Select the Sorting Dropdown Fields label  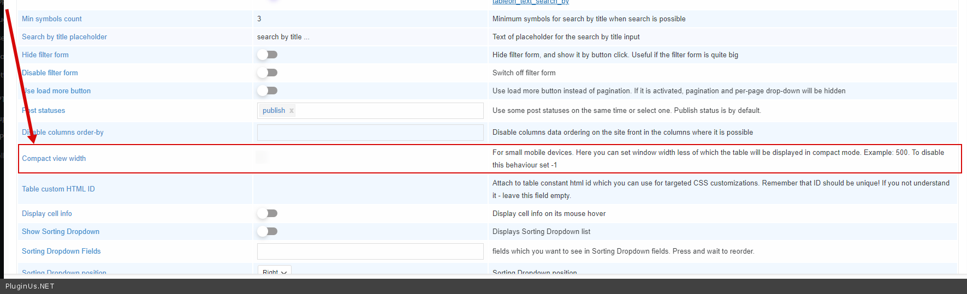coord(61,251)
